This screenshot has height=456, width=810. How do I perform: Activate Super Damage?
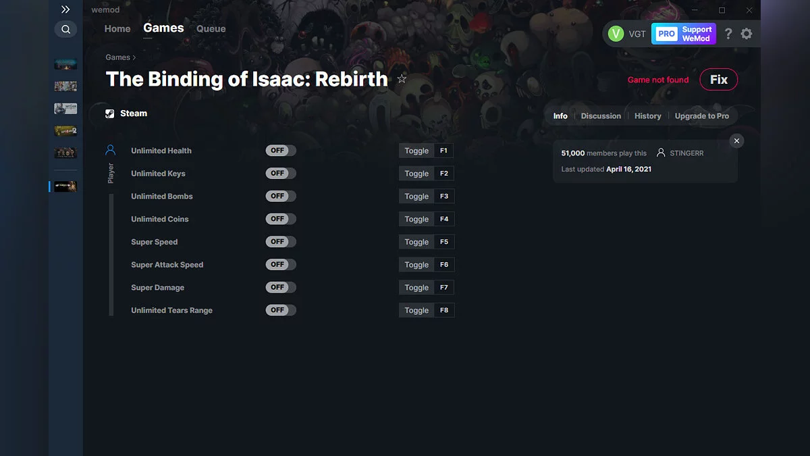point(280,287)
